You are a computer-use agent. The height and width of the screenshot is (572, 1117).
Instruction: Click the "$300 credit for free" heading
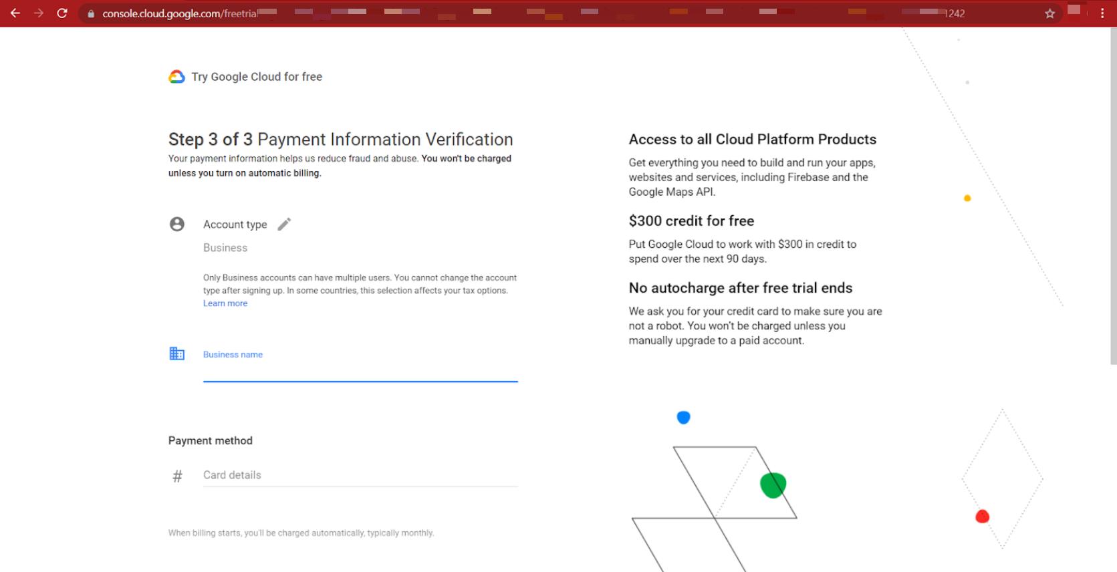(x=691, y=221)
